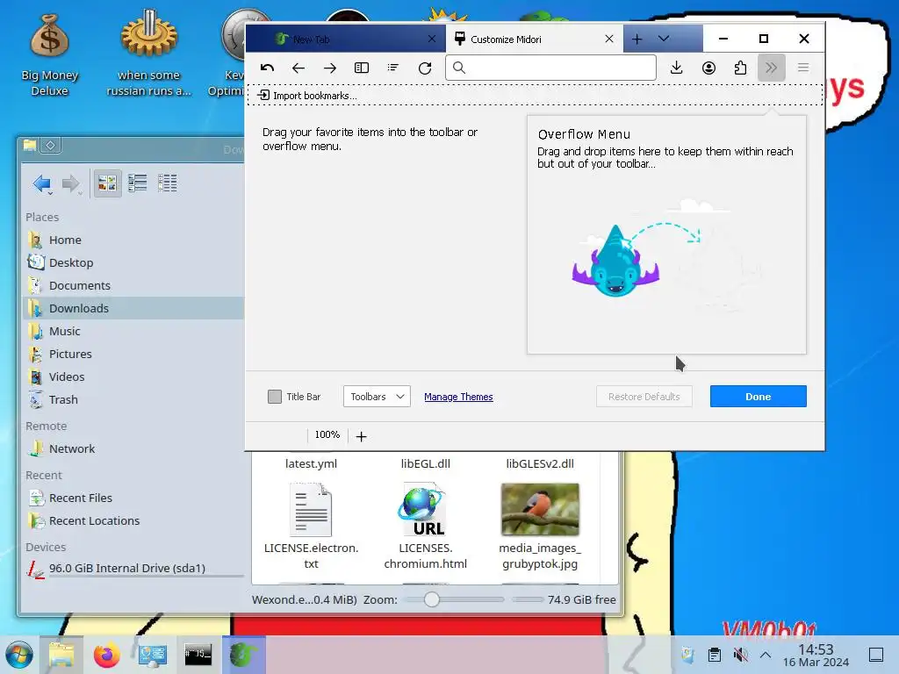899x674 pixels.
Task: Open the Toolbars dropdown
Action: click(x=377, y=397)
